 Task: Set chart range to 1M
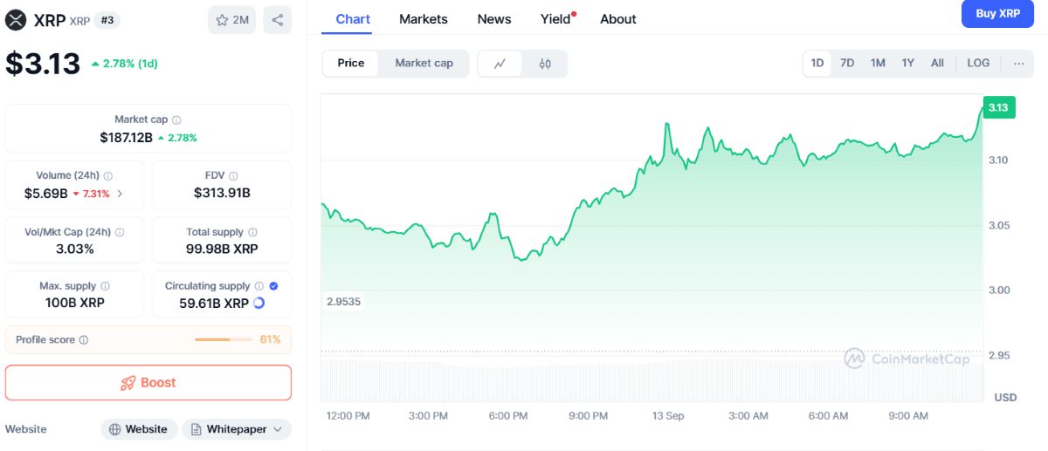tap(878, 63)
